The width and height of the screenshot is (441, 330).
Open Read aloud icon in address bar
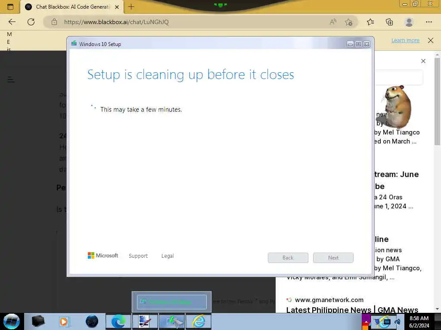pos(333,22)
